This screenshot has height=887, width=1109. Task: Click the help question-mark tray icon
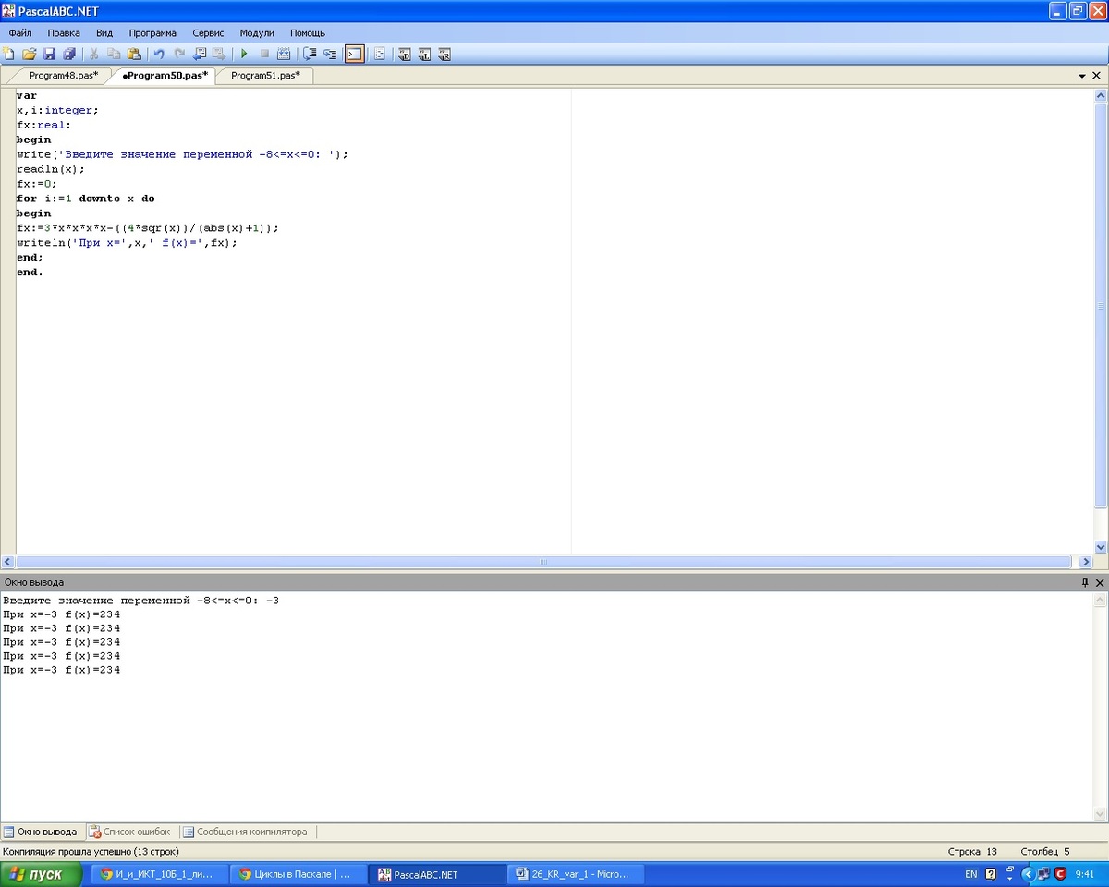tap(991, 874)
